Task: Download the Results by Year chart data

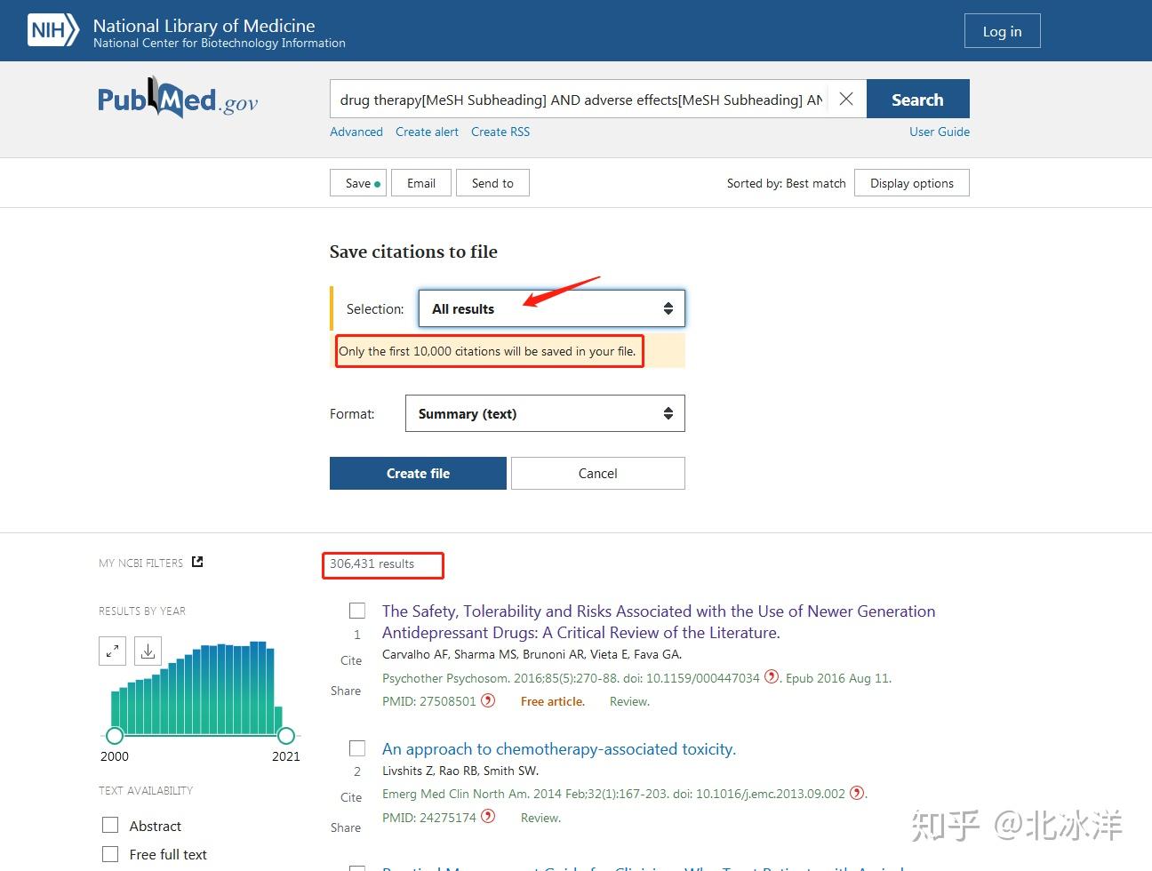Action: pyautogui.click(x=148, y=651)
